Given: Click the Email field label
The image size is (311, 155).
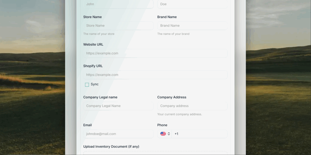Looking at the screenshot, I should [87, 125].
